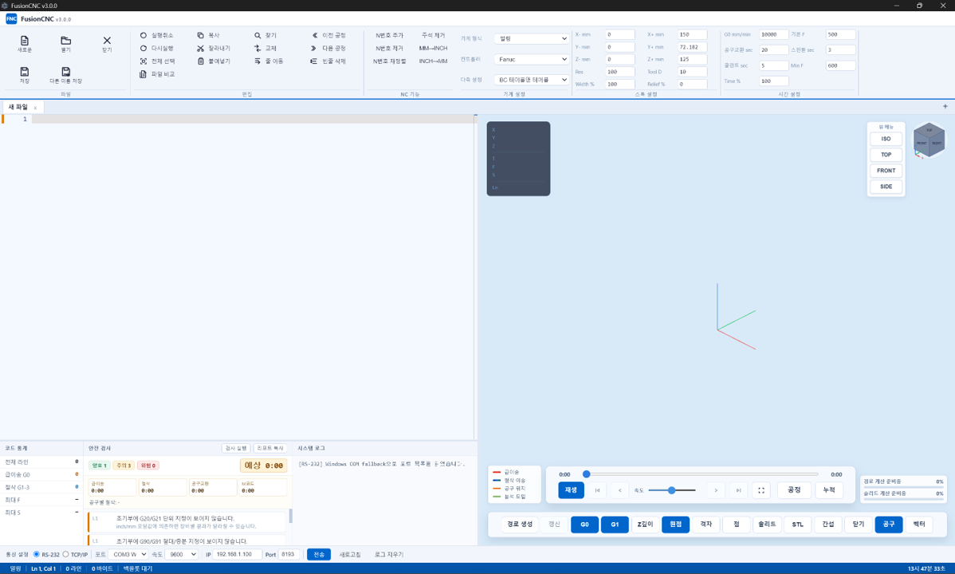The width and height of the screenshot is (955, 574).
Task: Toggle G0 rapid path display
Action: [584, 524]
